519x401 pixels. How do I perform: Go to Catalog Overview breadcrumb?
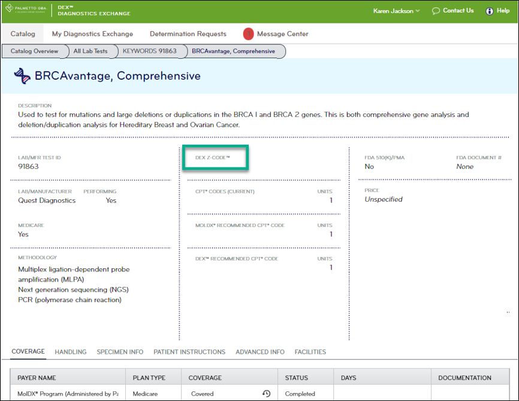[34, 51]
